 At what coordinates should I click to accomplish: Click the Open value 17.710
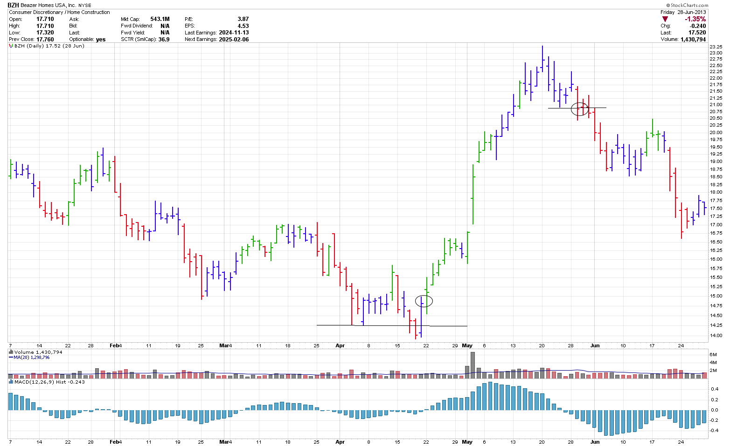tap(45, 19)
